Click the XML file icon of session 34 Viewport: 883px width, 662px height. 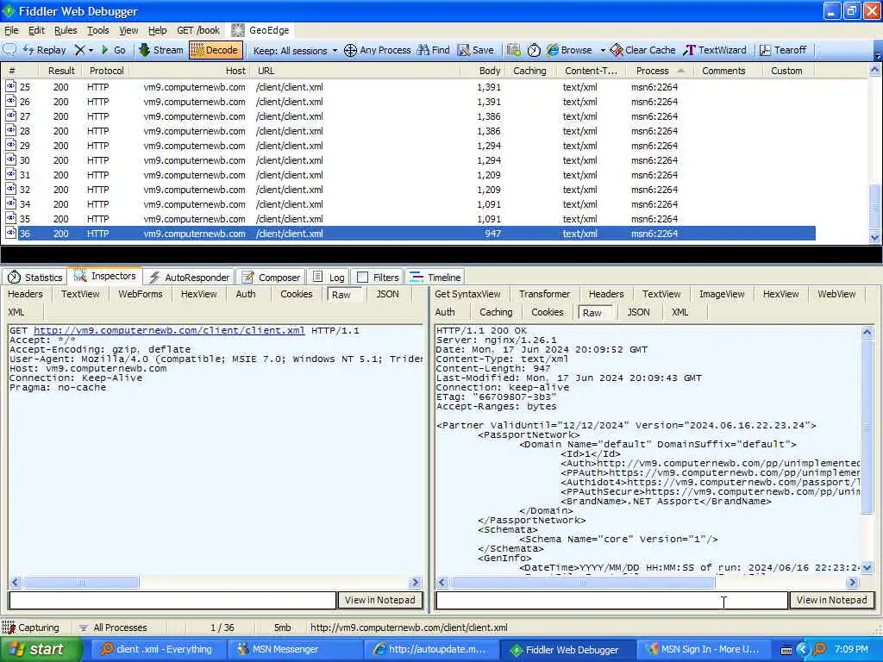pyautogui.click(x=10, y=203)
